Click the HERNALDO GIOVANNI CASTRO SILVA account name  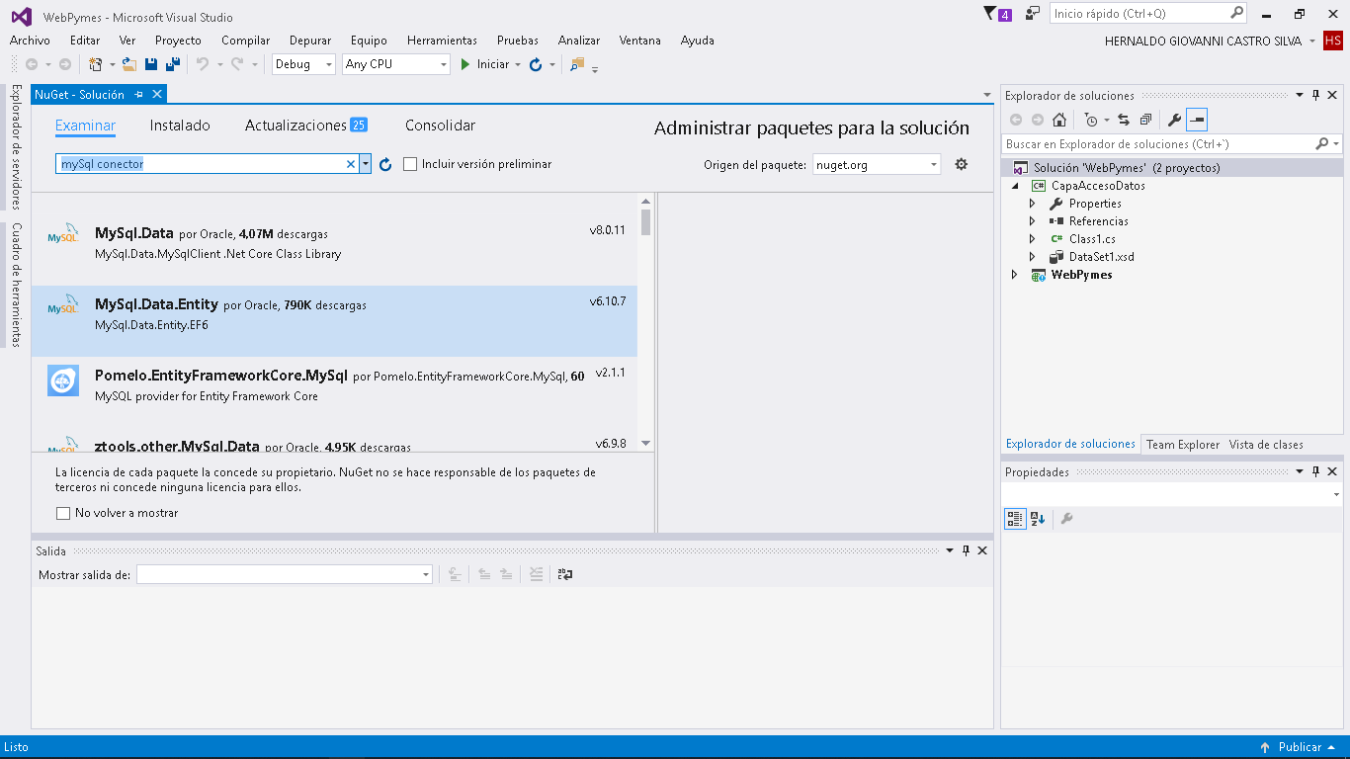(x=1203, y=41)
